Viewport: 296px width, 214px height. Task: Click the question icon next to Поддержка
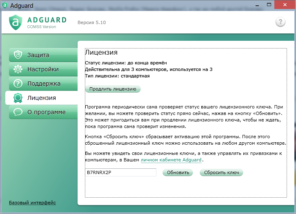(18, 84)
